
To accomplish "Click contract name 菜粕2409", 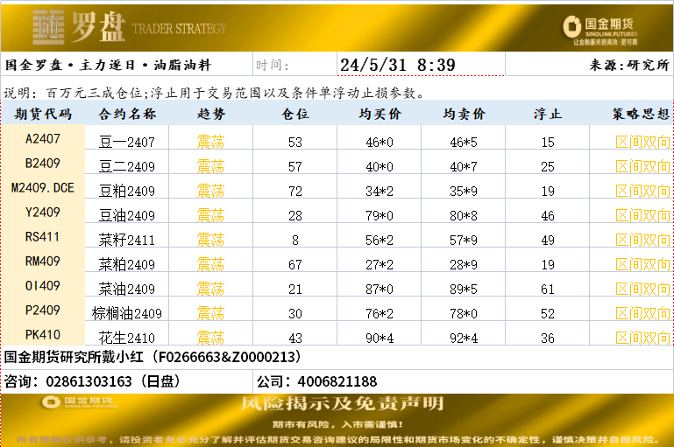I will pos(127,264).
